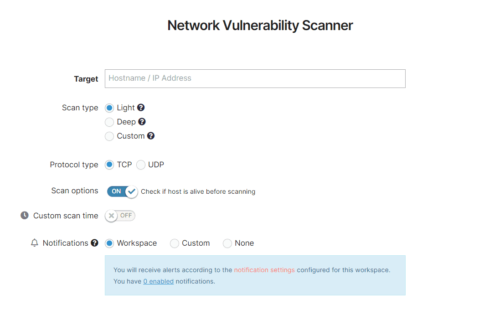Set notifications to None
This screenshot has height=315, width=484.
[227, 243]
